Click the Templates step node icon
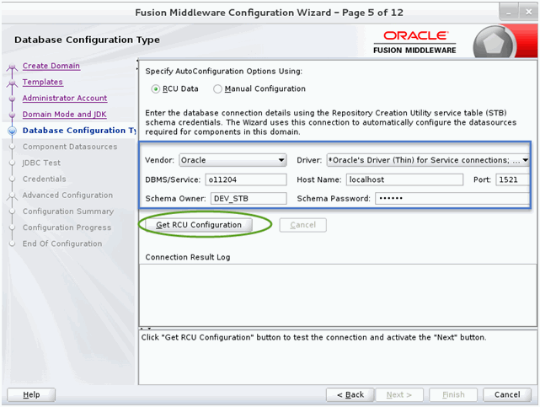 pyautogui.click(x=13, y=83)
